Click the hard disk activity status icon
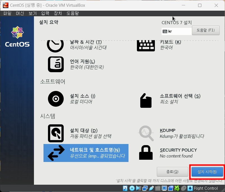This screenshot has width=225, height=192. tap(125, 188)
